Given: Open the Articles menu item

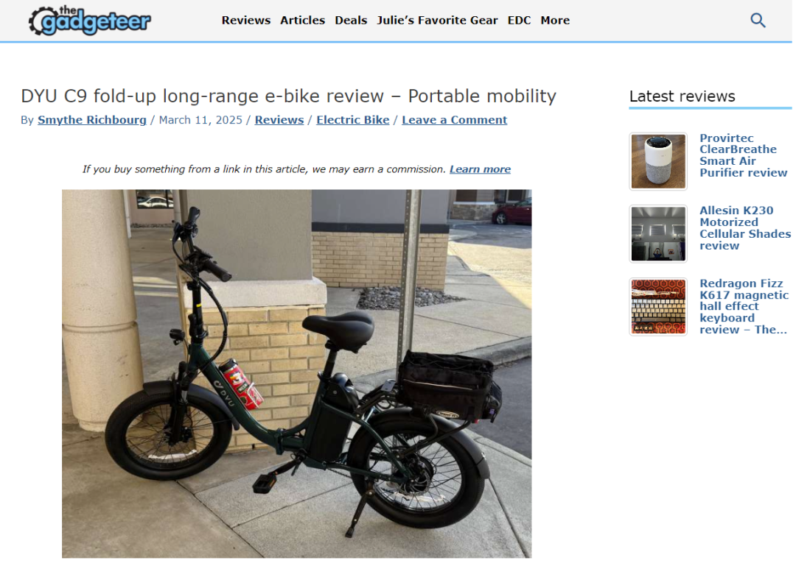Looking at the screenshot, I should click(x=303, y=21).
